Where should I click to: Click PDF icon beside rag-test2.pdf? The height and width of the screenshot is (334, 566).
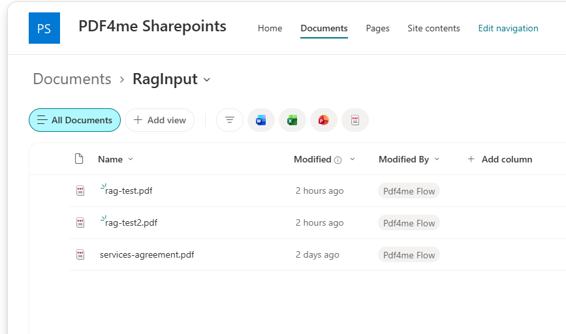pos(80,222)
